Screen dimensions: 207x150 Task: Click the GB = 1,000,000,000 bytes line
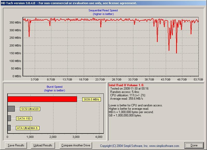coord(125,115)
